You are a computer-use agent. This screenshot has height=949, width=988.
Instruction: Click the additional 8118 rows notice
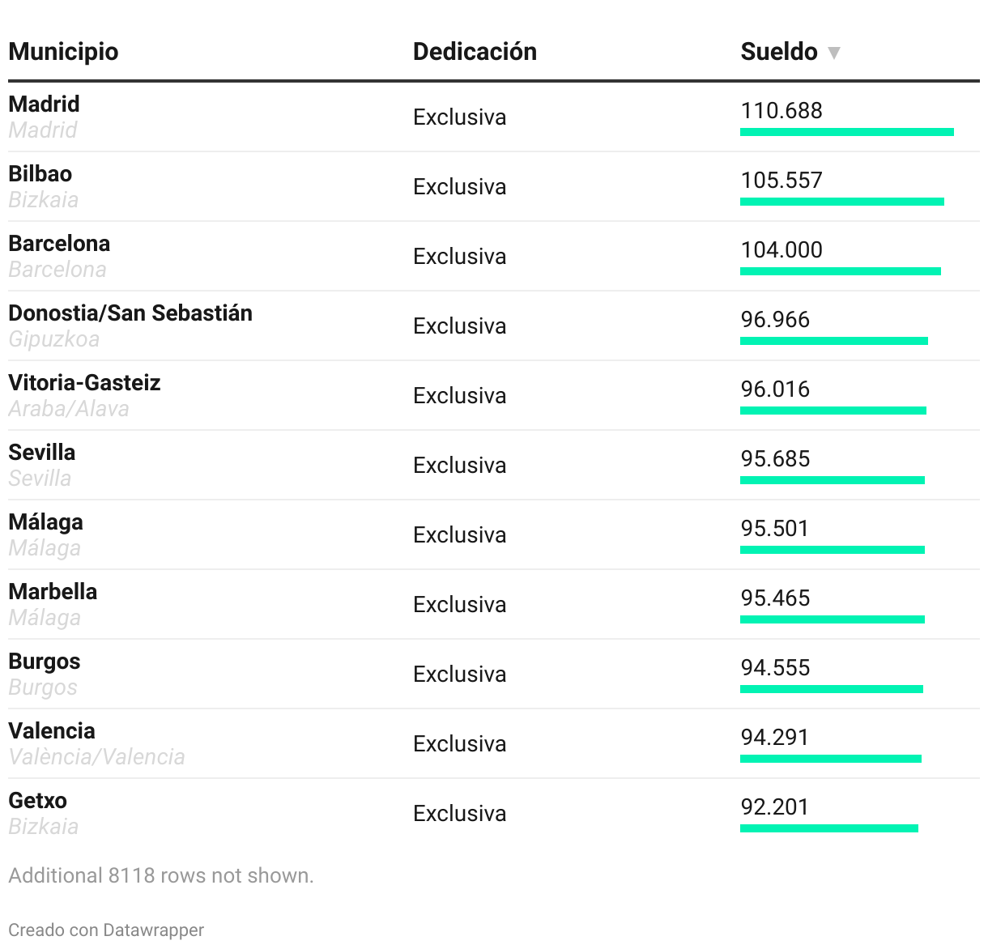[160, 875]
